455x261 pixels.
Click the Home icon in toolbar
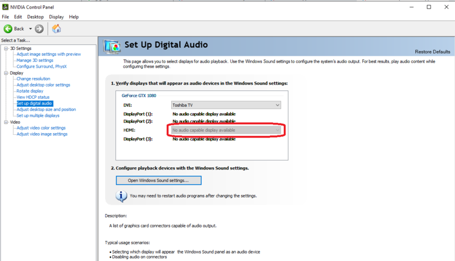56,28
